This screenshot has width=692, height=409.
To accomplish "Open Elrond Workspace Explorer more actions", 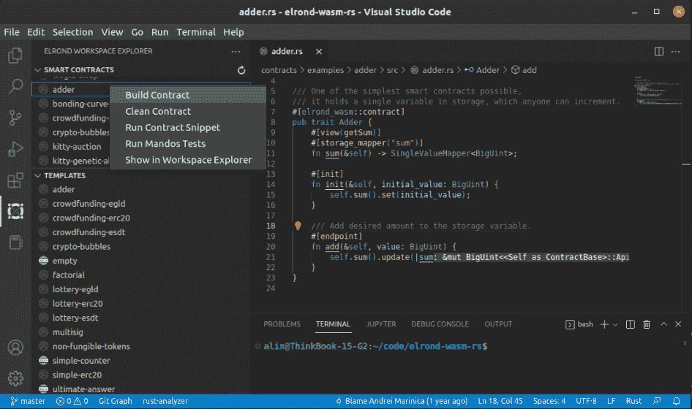I will (x=236, y=52).
